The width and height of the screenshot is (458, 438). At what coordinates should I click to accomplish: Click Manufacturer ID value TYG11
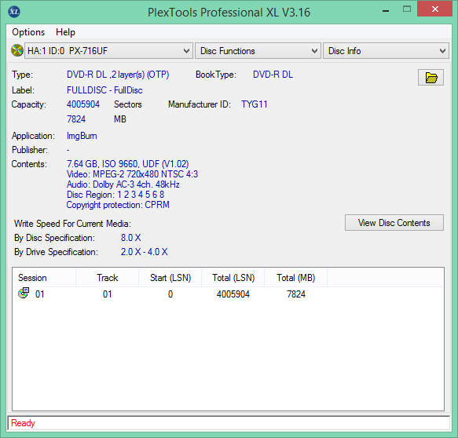(x=254, y=104)
